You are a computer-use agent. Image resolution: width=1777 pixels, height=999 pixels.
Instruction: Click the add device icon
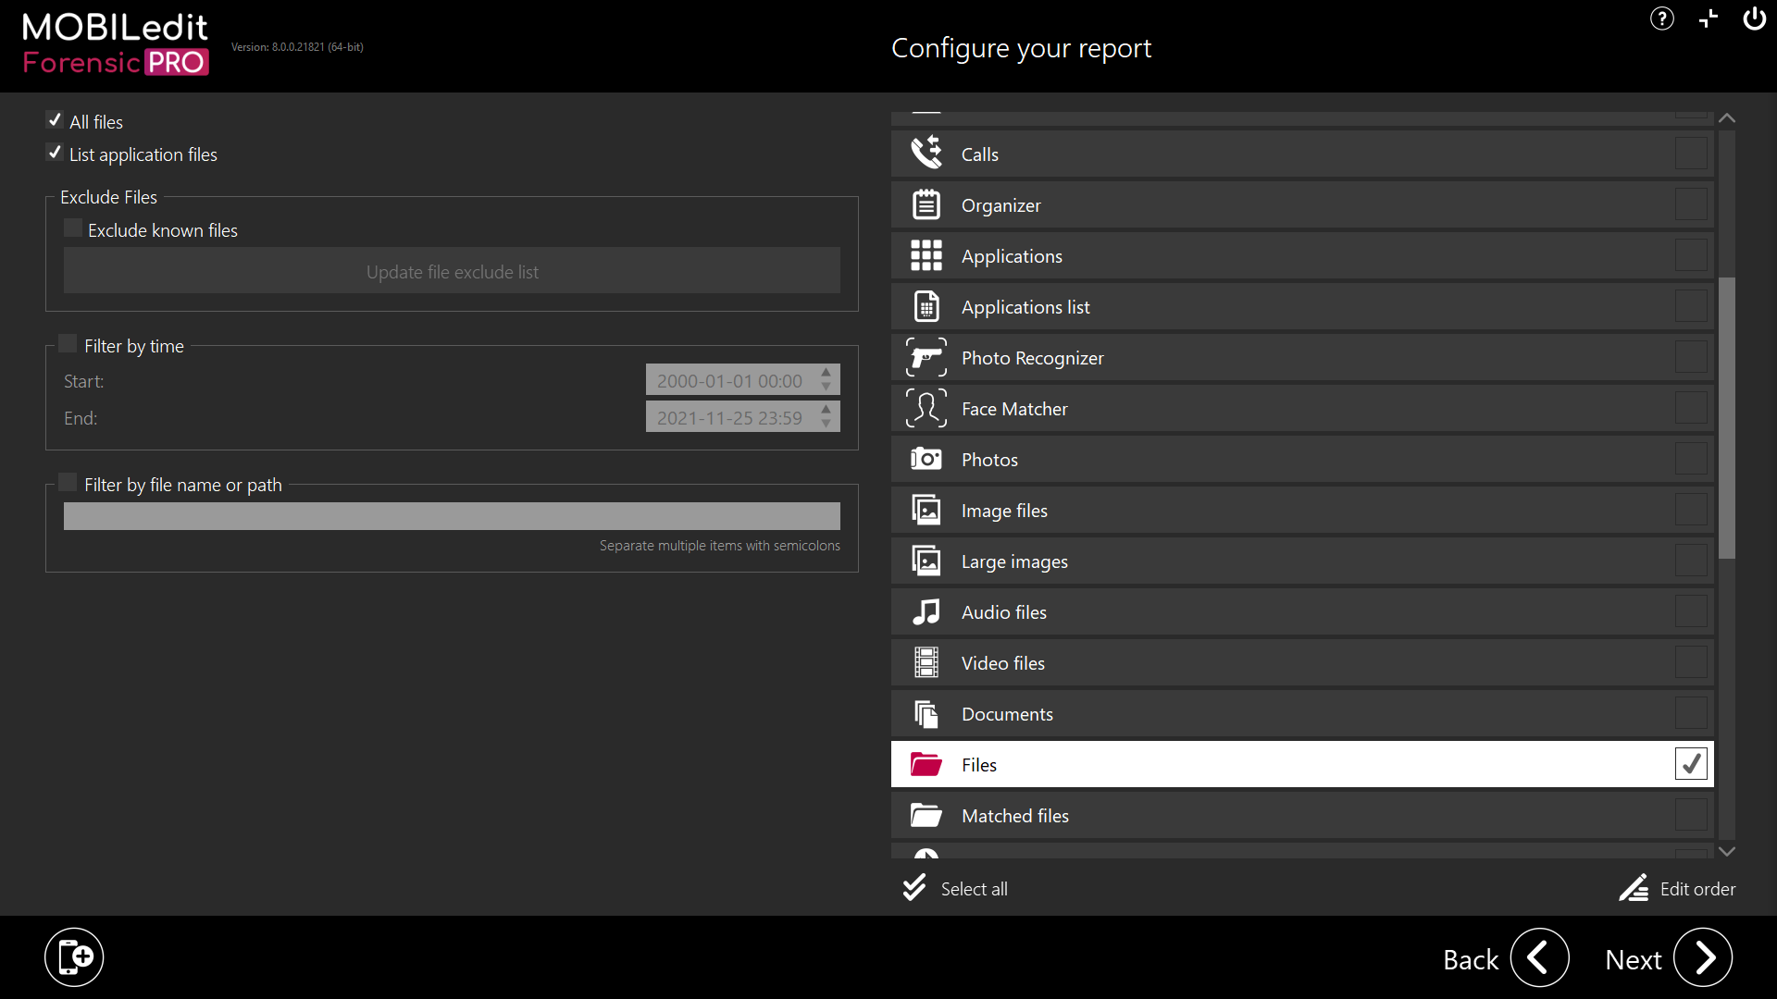(74, 957)
